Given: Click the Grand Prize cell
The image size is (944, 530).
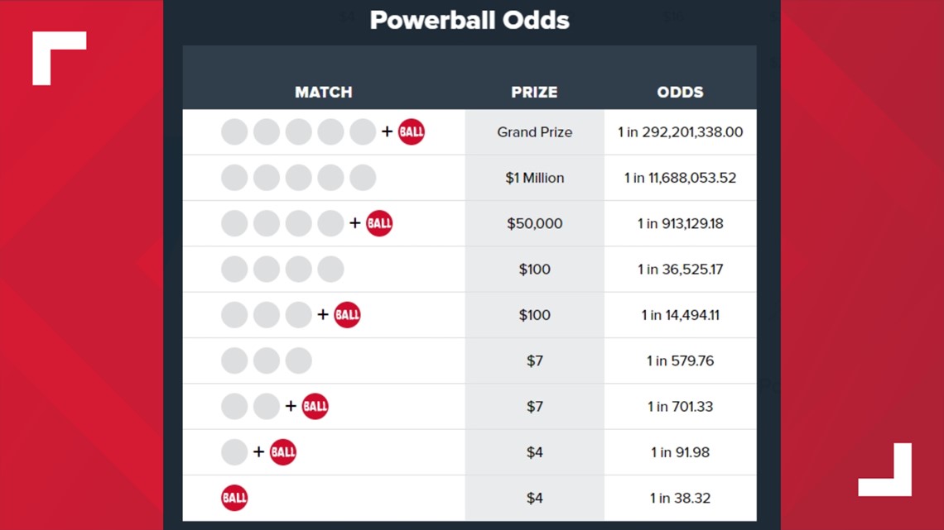Looking at the screenshot, I should click(535, 132).
